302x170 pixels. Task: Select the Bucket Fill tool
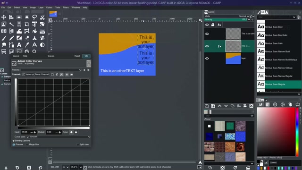pyautogui.click(x=34, y=31)
